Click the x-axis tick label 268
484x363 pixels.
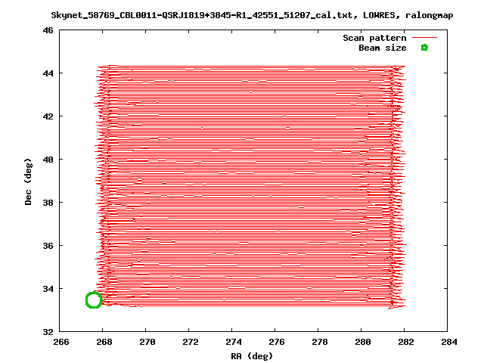tap(104, 342)
